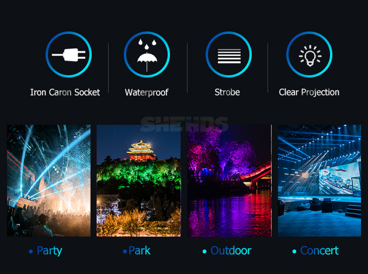Click the Iron Caron Socket label

click(65, 92)
